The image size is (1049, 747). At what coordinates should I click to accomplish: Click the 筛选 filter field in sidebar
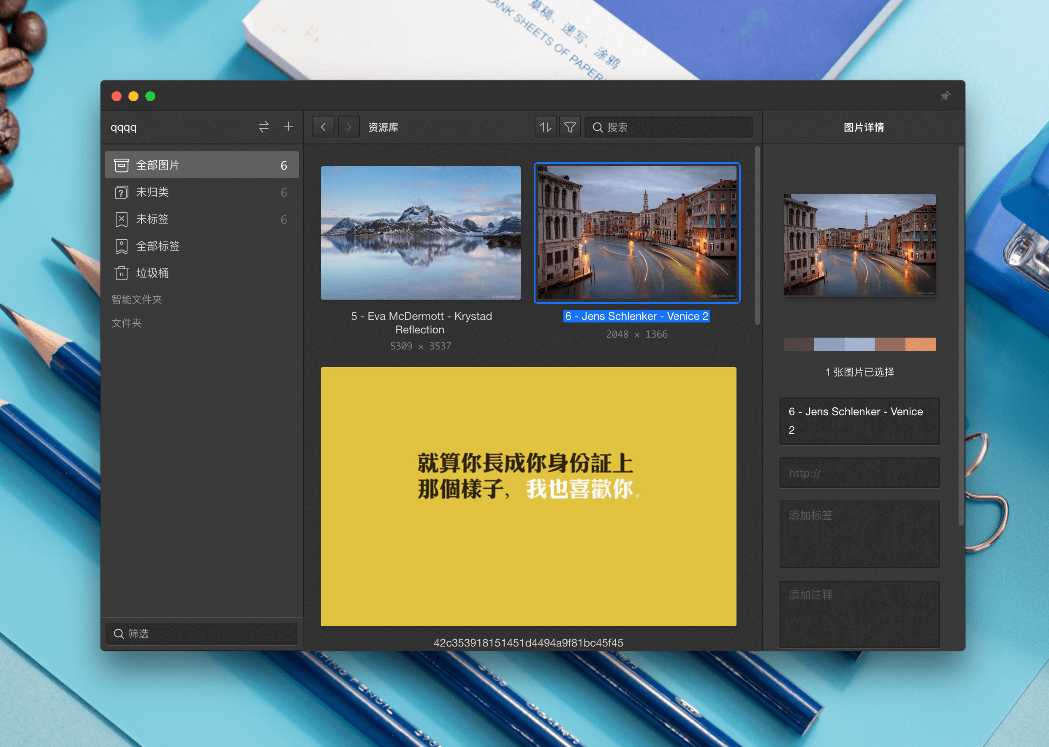(x=201, y=633)
